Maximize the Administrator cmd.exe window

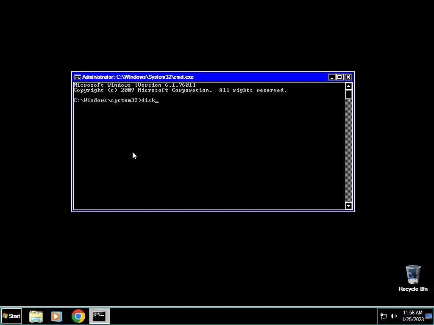pyautogui.click(x=339, y=77)
